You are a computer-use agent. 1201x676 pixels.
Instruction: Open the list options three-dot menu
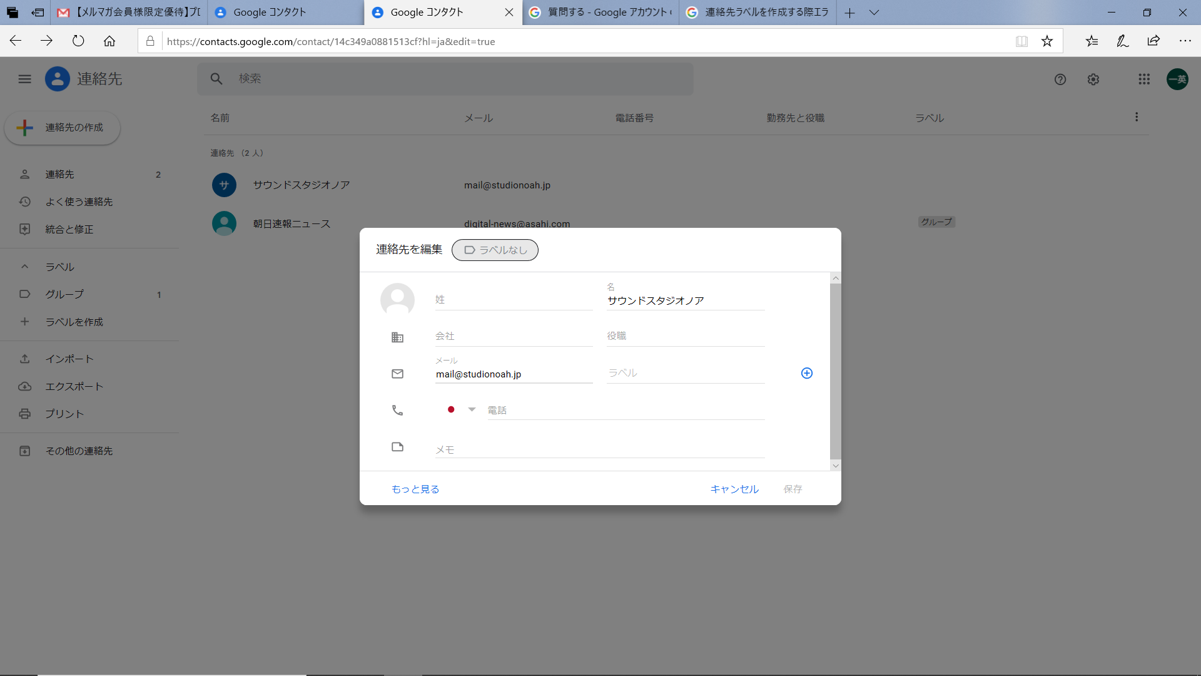coord(1137,117)
